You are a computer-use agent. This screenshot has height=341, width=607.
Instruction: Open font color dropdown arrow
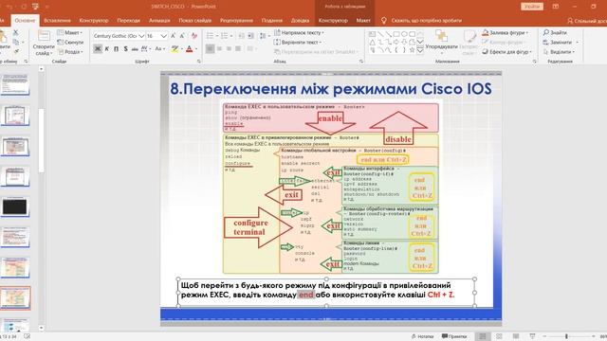pyautogui.click(x=196, y=49)
